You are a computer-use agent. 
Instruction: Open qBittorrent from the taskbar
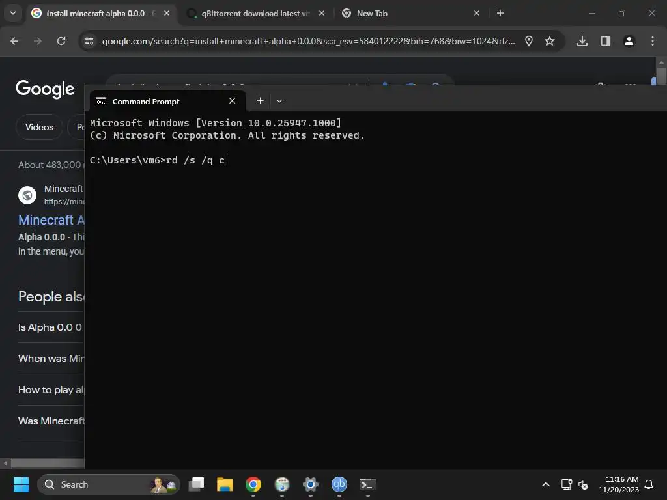339,484
